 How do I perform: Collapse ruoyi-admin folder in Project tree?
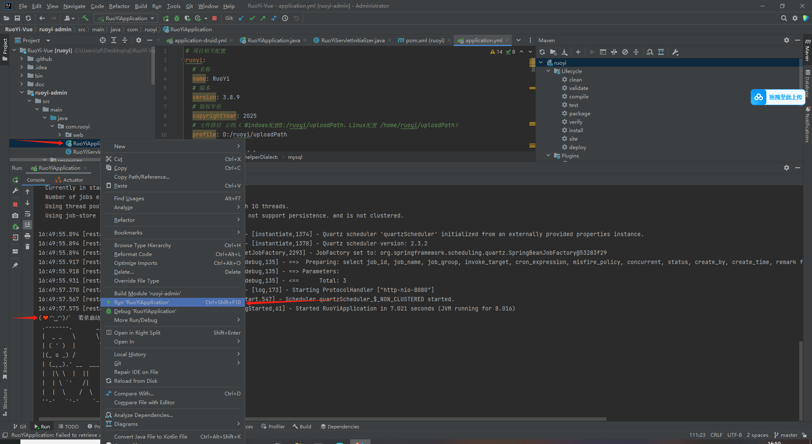click(22, 93)
